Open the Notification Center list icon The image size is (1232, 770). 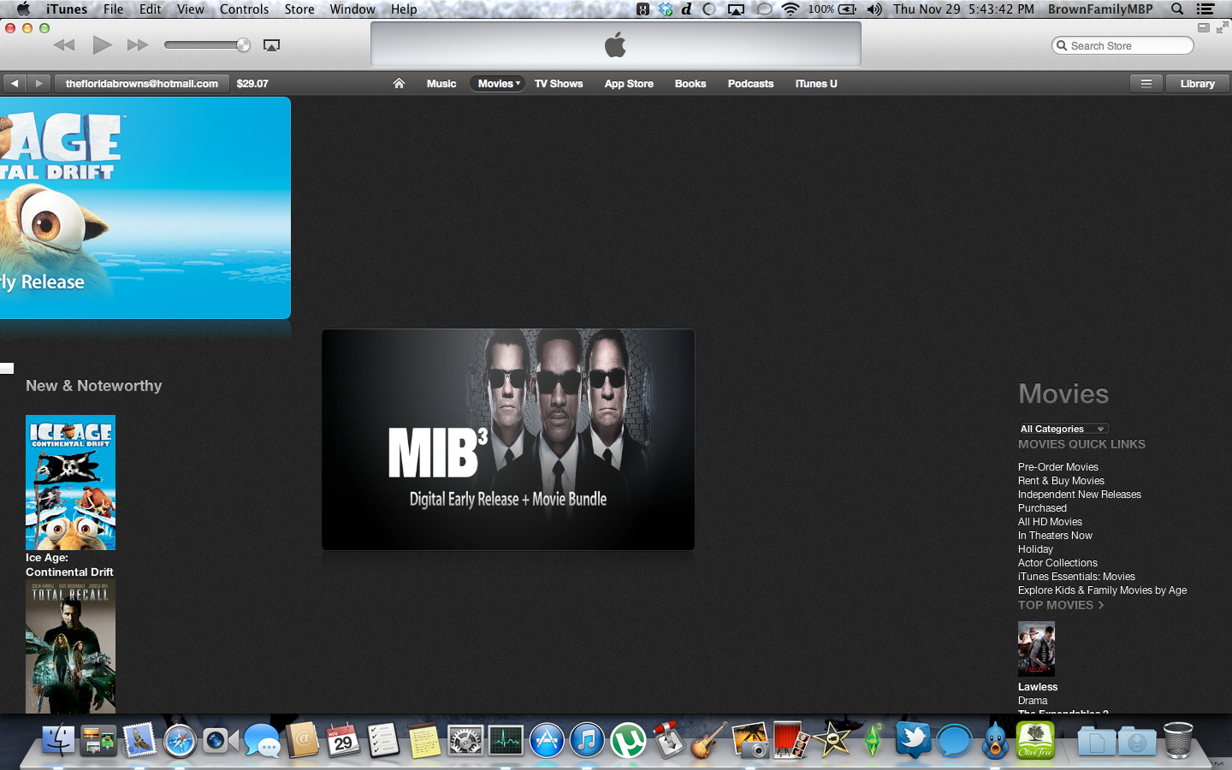(x=1205, y=9)
